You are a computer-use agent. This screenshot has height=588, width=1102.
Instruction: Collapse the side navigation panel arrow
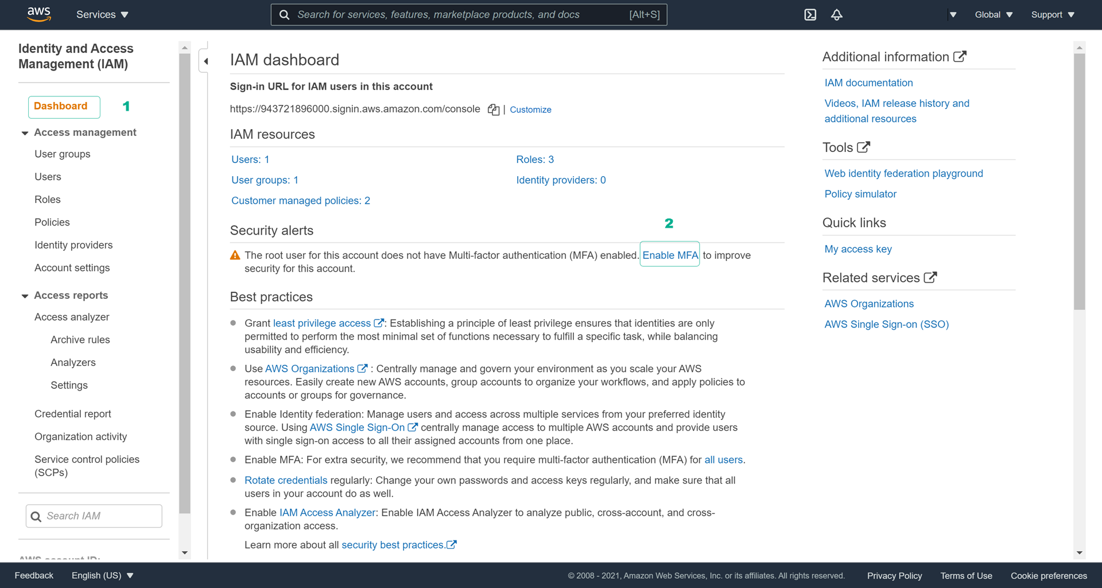click(205, 61)
